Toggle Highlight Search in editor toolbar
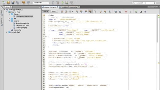This screenshot has height=90, width=160. pyautogui.click(x=90, y=11)
